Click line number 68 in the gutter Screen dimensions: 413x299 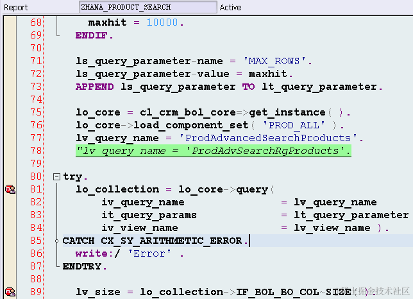tap(36, 22)
